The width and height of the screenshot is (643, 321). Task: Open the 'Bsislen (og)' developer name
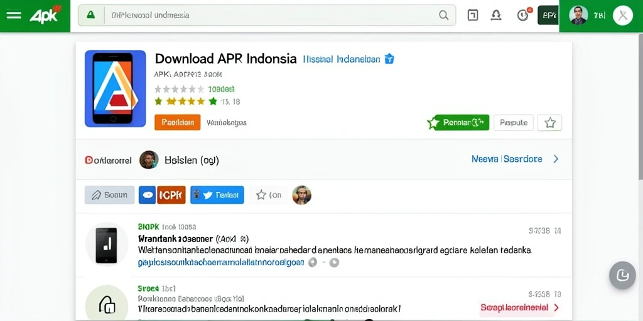[192, 160]
